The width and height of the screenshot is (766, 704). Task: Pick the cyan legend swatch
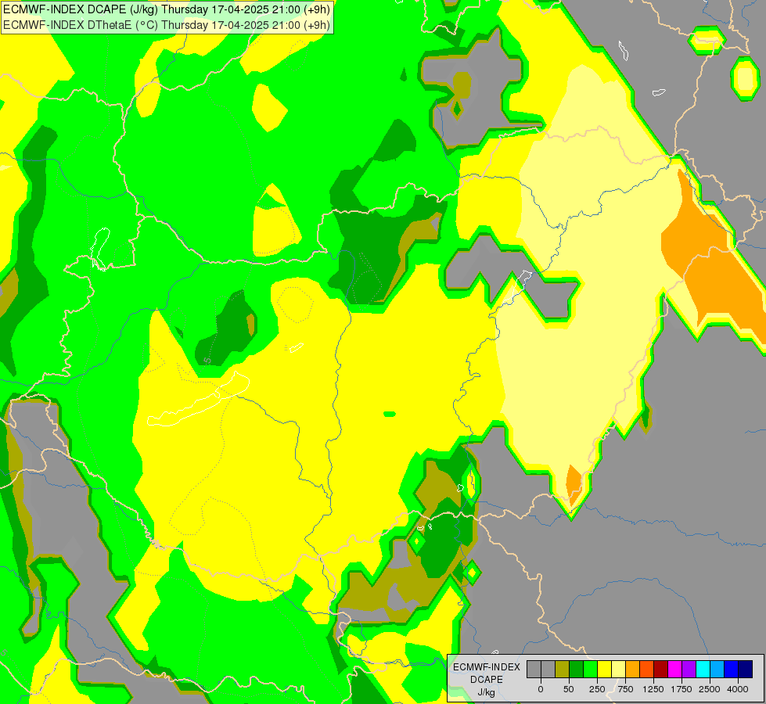point(703,669)
